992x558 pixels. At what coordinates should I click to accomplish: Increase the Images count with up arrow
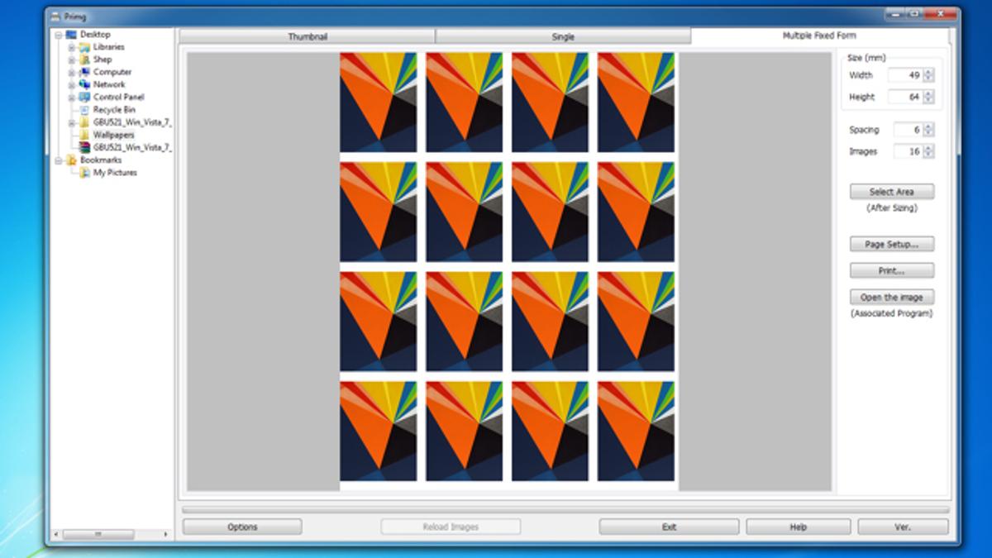point(929,148)
